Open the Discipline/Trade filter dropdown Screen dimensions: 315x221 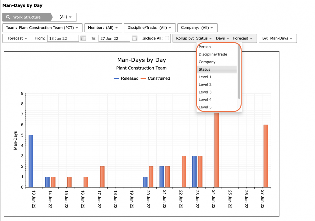tap(150, 28)
